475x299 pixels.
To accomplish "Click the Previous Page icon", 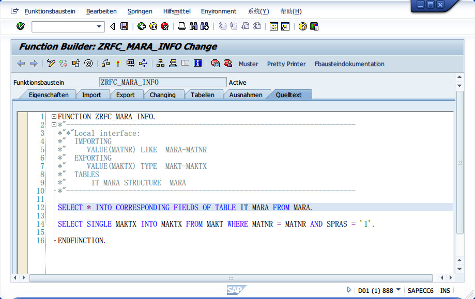I will [x=234, y=26].
